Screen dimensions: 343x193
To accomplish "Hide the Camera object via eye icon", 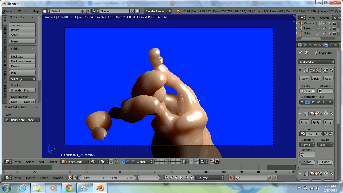I will click(324, 23).
